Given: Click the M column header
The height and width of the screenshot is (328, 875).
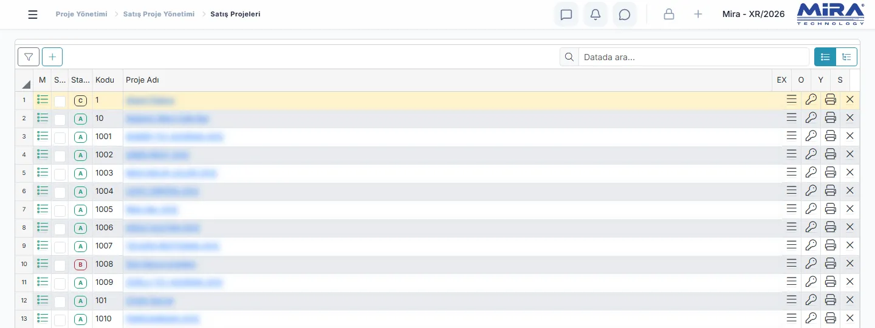Looking at the screenshot, I should coord(42,80).
